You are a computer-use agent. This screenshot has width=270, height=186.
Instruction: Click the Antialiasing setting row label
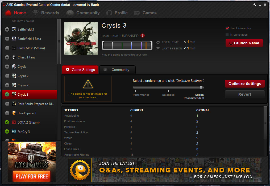[72, 116]
